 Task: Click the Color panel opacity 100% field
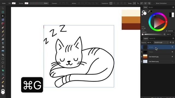(169, 34)
